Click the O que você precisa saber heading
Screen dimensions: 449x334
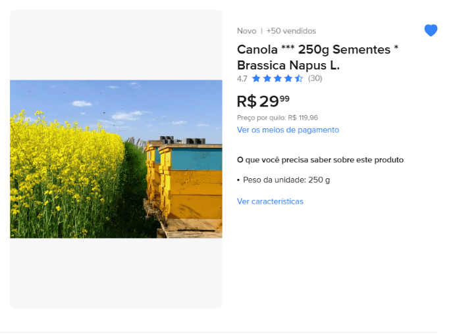click(320, 160)
